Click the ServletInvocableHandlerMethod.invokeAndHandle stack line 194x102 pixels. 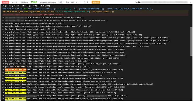(x=85, y=38)
